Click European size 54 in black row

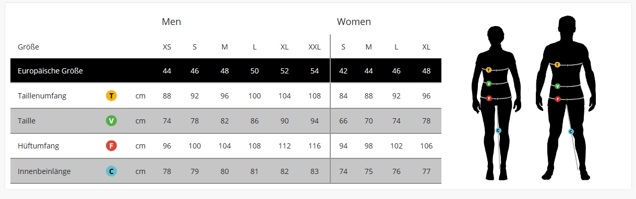tap(315, 71)
